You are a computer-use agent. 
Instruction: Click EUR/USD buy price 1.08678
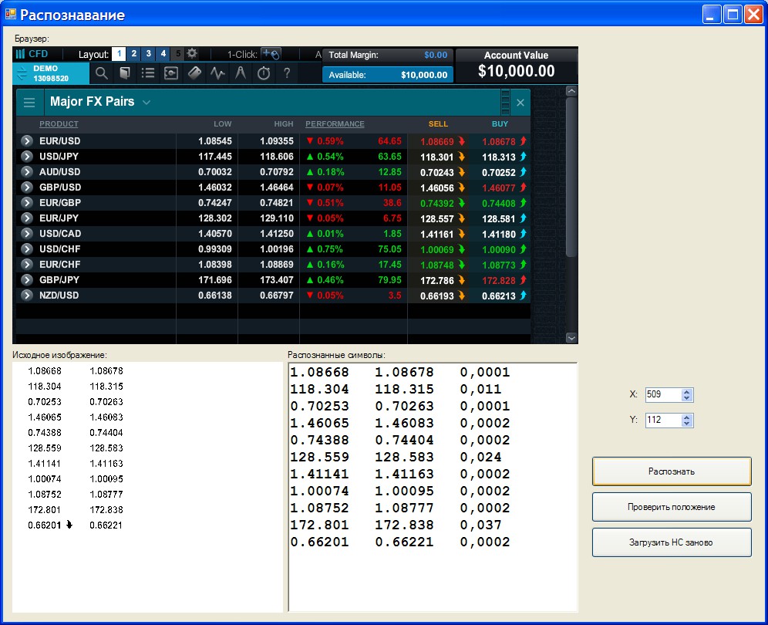499,142
